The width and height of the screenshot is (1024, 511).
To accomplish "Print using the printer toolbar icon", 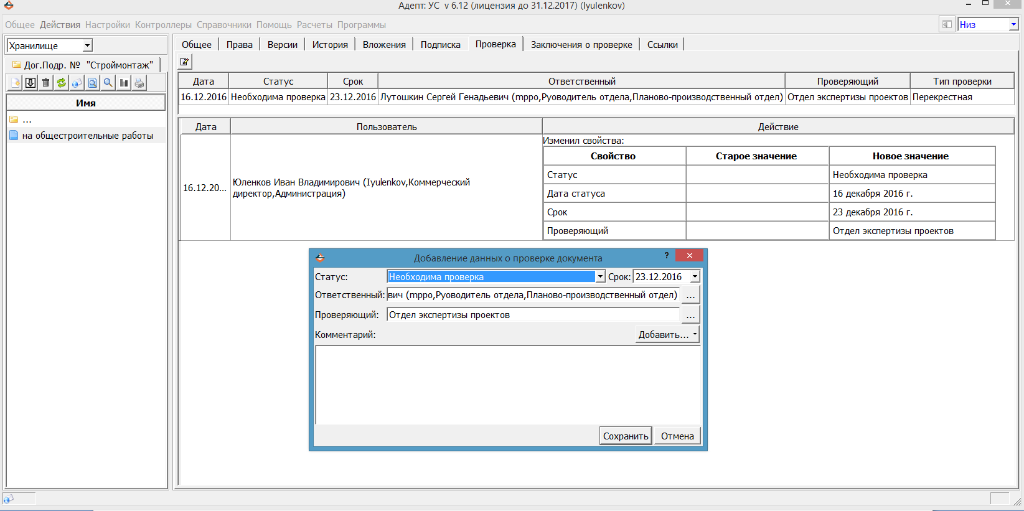I will coord(139,83).
